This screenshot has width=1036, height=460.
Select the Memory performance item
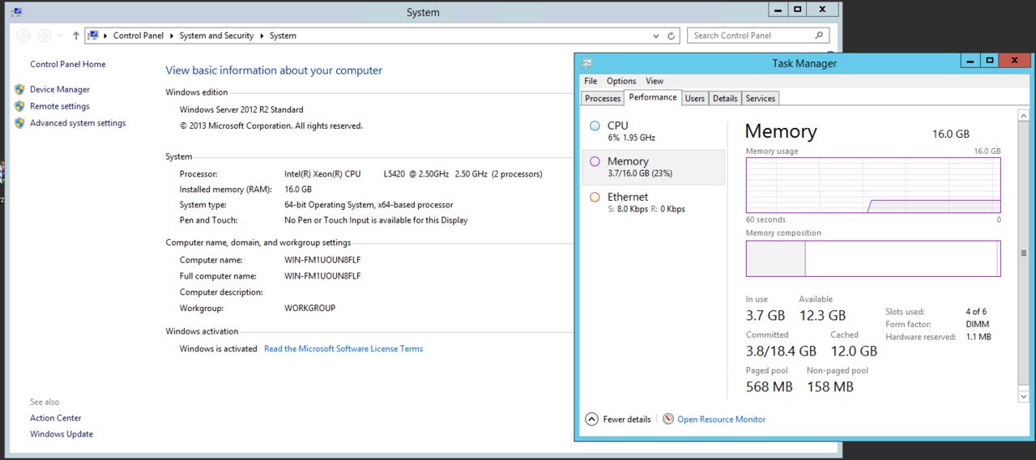(x=653, y=167)
